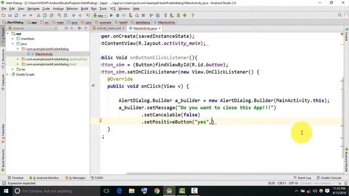The width and height of the screenshot is (349, 196).
Task: Open the File menu
Action: tap(4, 9)
